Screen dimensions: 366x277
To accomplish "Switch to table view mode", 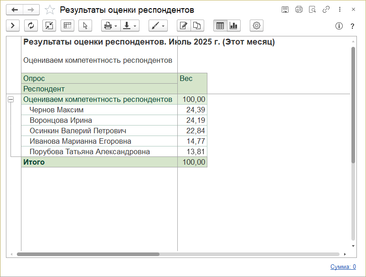I will (x=220, y=26).
